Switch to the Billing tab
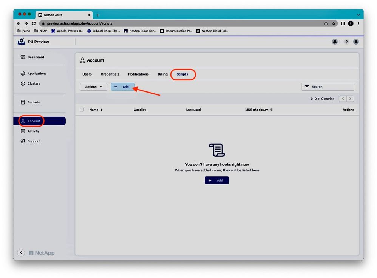Viewport: 377px width, 278px height. click(x=162, y=74)
